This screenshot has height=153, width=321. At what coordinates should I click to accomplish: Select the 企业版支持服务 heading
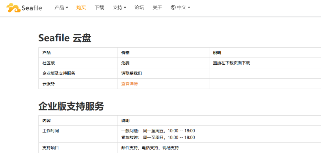(71, 106)
